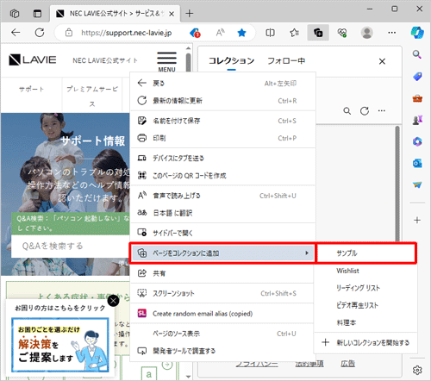
Task: Open the sidebar paper plane Drop icon
Action: 417,184
